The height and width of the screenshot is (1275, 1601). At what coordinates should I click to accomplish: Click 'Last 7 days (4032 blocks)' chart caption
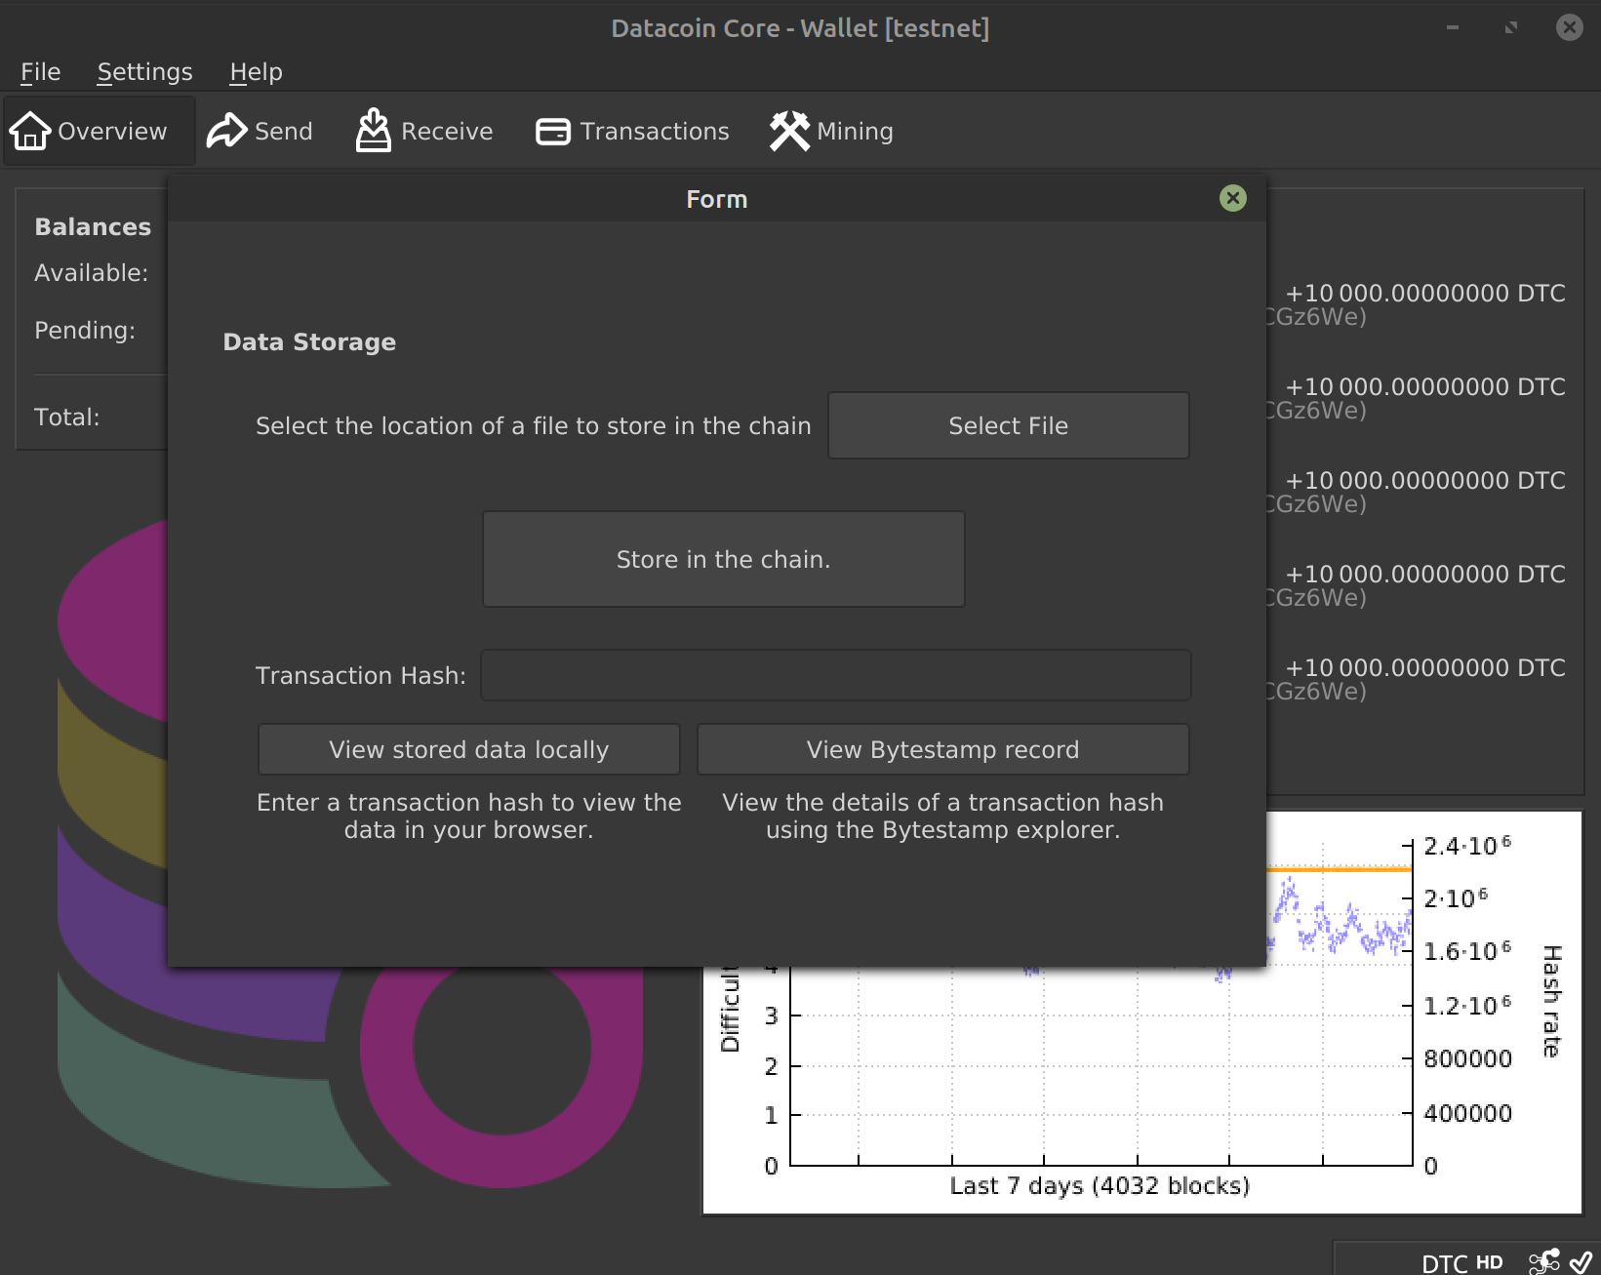pyautogui.click(x=1100, y=1185)
